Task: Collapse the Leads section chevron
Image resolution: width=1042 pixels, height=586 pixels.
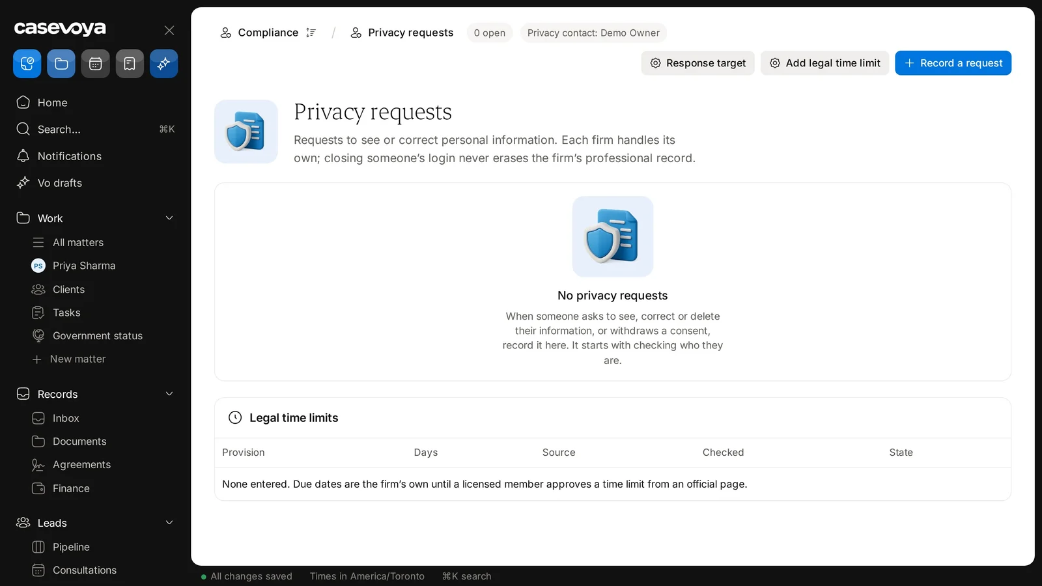Action: (x=169, y=523)
